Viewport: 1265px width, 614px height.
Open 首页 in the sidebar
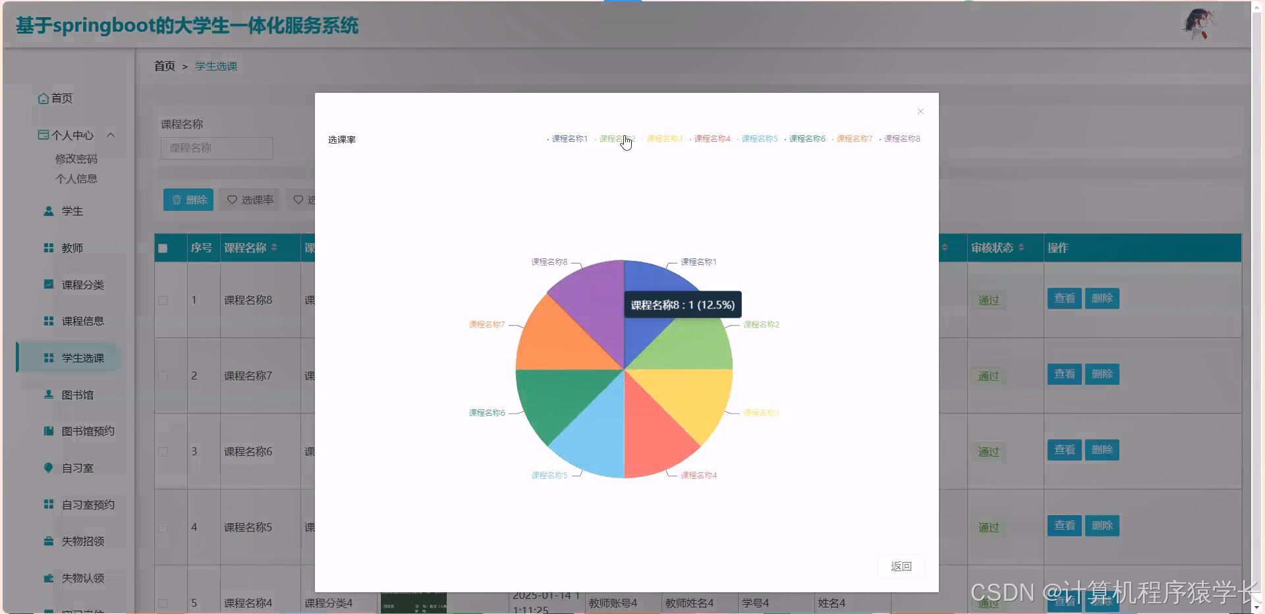(62, 98)
